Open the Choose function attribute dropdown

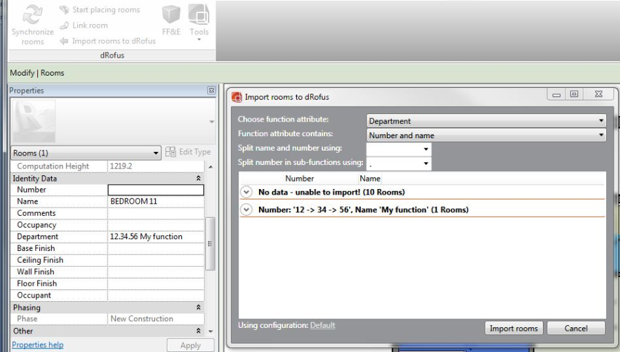(486, 122)
